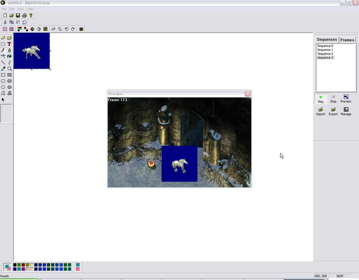Select the Eyedropper color picker tool

[x=3, y=69]
